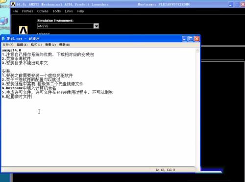Click the line '1.注意自己操作系统的位数'
The width and height of the screenshot is (245, 182).
click(x=48, y=54)
